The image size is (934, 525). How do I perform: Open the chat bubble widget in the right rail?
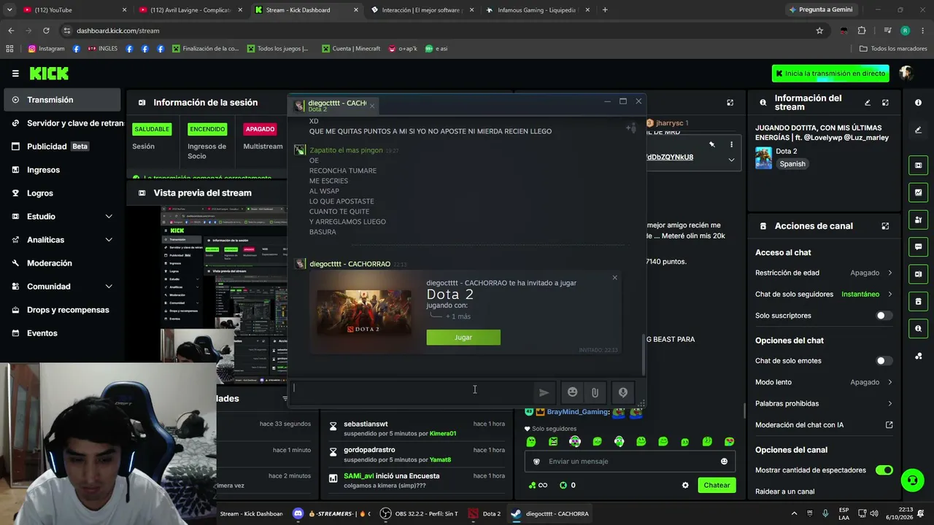[918, 246]
